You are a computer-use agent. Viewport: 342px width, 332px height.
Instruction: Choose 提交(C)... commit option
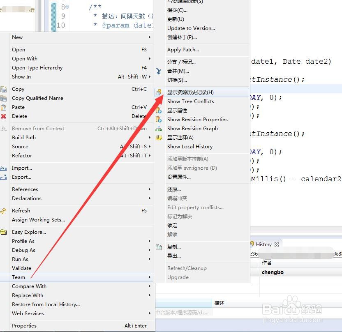tap(201, 10)
